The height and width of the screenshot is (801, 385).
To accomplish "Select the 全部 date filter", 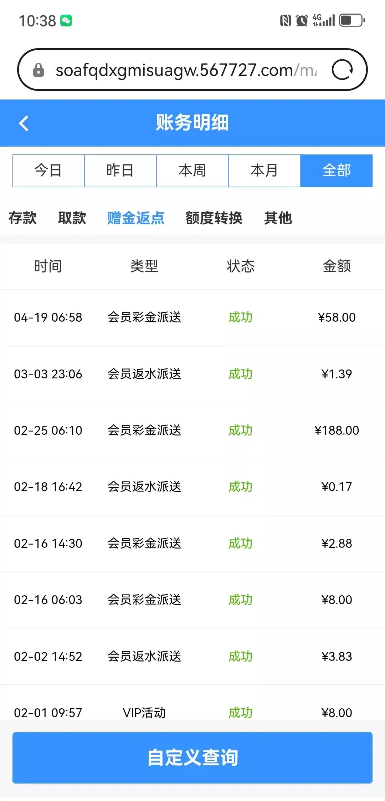I will tap(337, 170).
